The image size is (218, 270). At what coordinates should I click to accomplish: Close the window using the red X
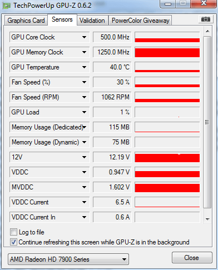(x=204, y=3)
